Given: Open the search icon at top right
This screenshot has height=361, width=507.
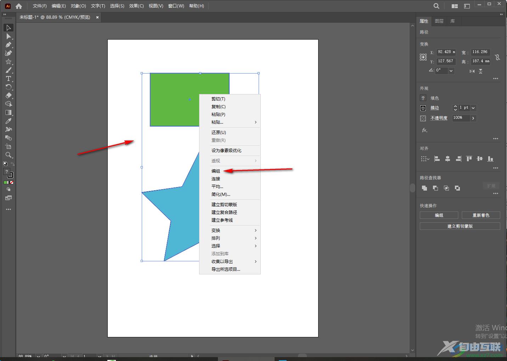Looking at the screenshot, I should [x=436, y=6].
